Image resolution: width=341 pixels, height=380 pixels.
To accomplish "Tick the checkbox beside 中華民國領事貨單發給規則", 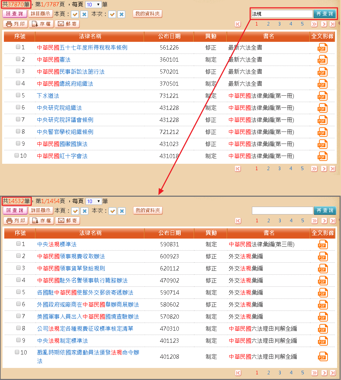I will (18, 268).
